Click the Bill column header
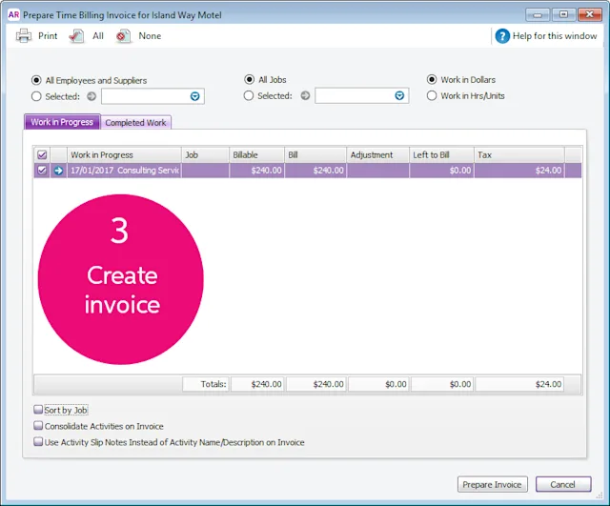The height and width of the screenshot is (506, 610). 315,154
